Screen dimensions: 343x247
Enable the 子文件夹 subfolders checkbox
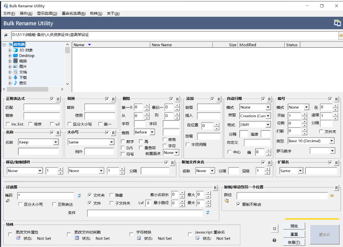112,203
